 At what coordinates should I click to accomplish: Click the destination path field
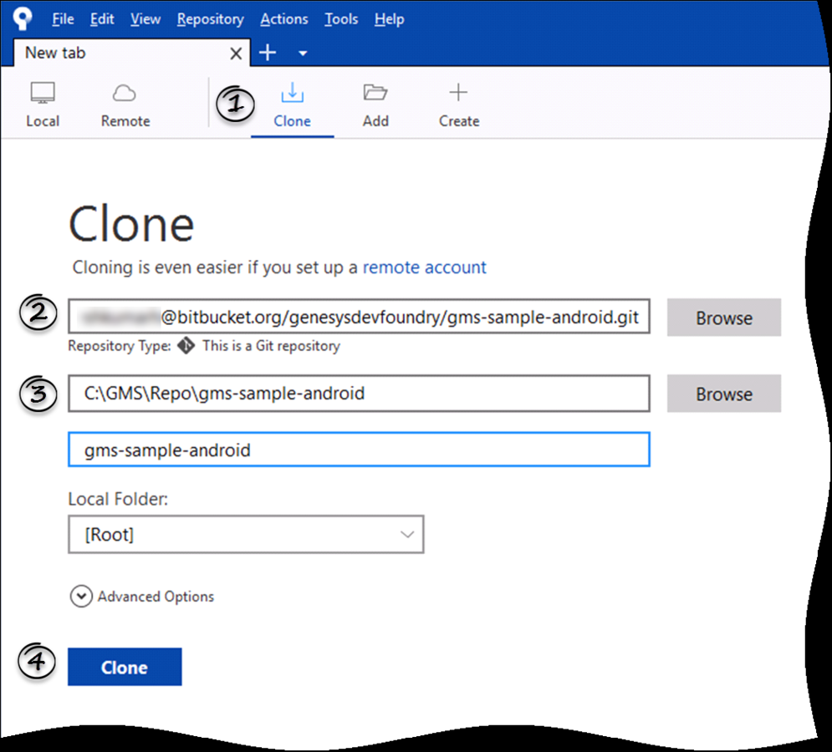tap(359, 393)
